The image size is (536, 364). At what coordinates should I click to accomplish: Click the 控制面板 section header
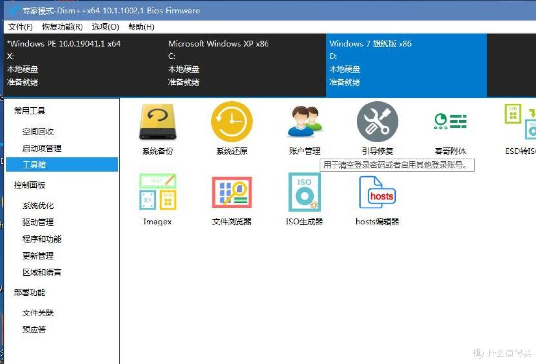(x=29, y=185)
